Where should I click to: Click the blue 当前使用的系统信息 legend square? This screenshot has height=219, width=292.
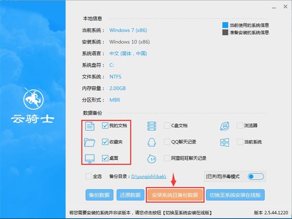tap(225, 25)
